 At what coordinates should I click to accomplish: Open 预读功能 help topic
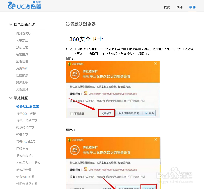pyautogui.click(x=22, y=47)
